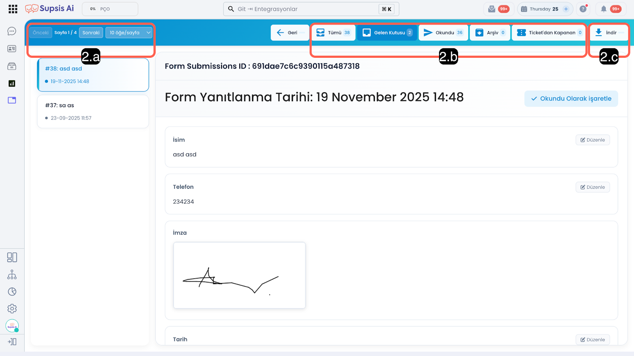Open the contacts card sidebar icon
This screenshot has height=356, width=634.
click(12, 49)
